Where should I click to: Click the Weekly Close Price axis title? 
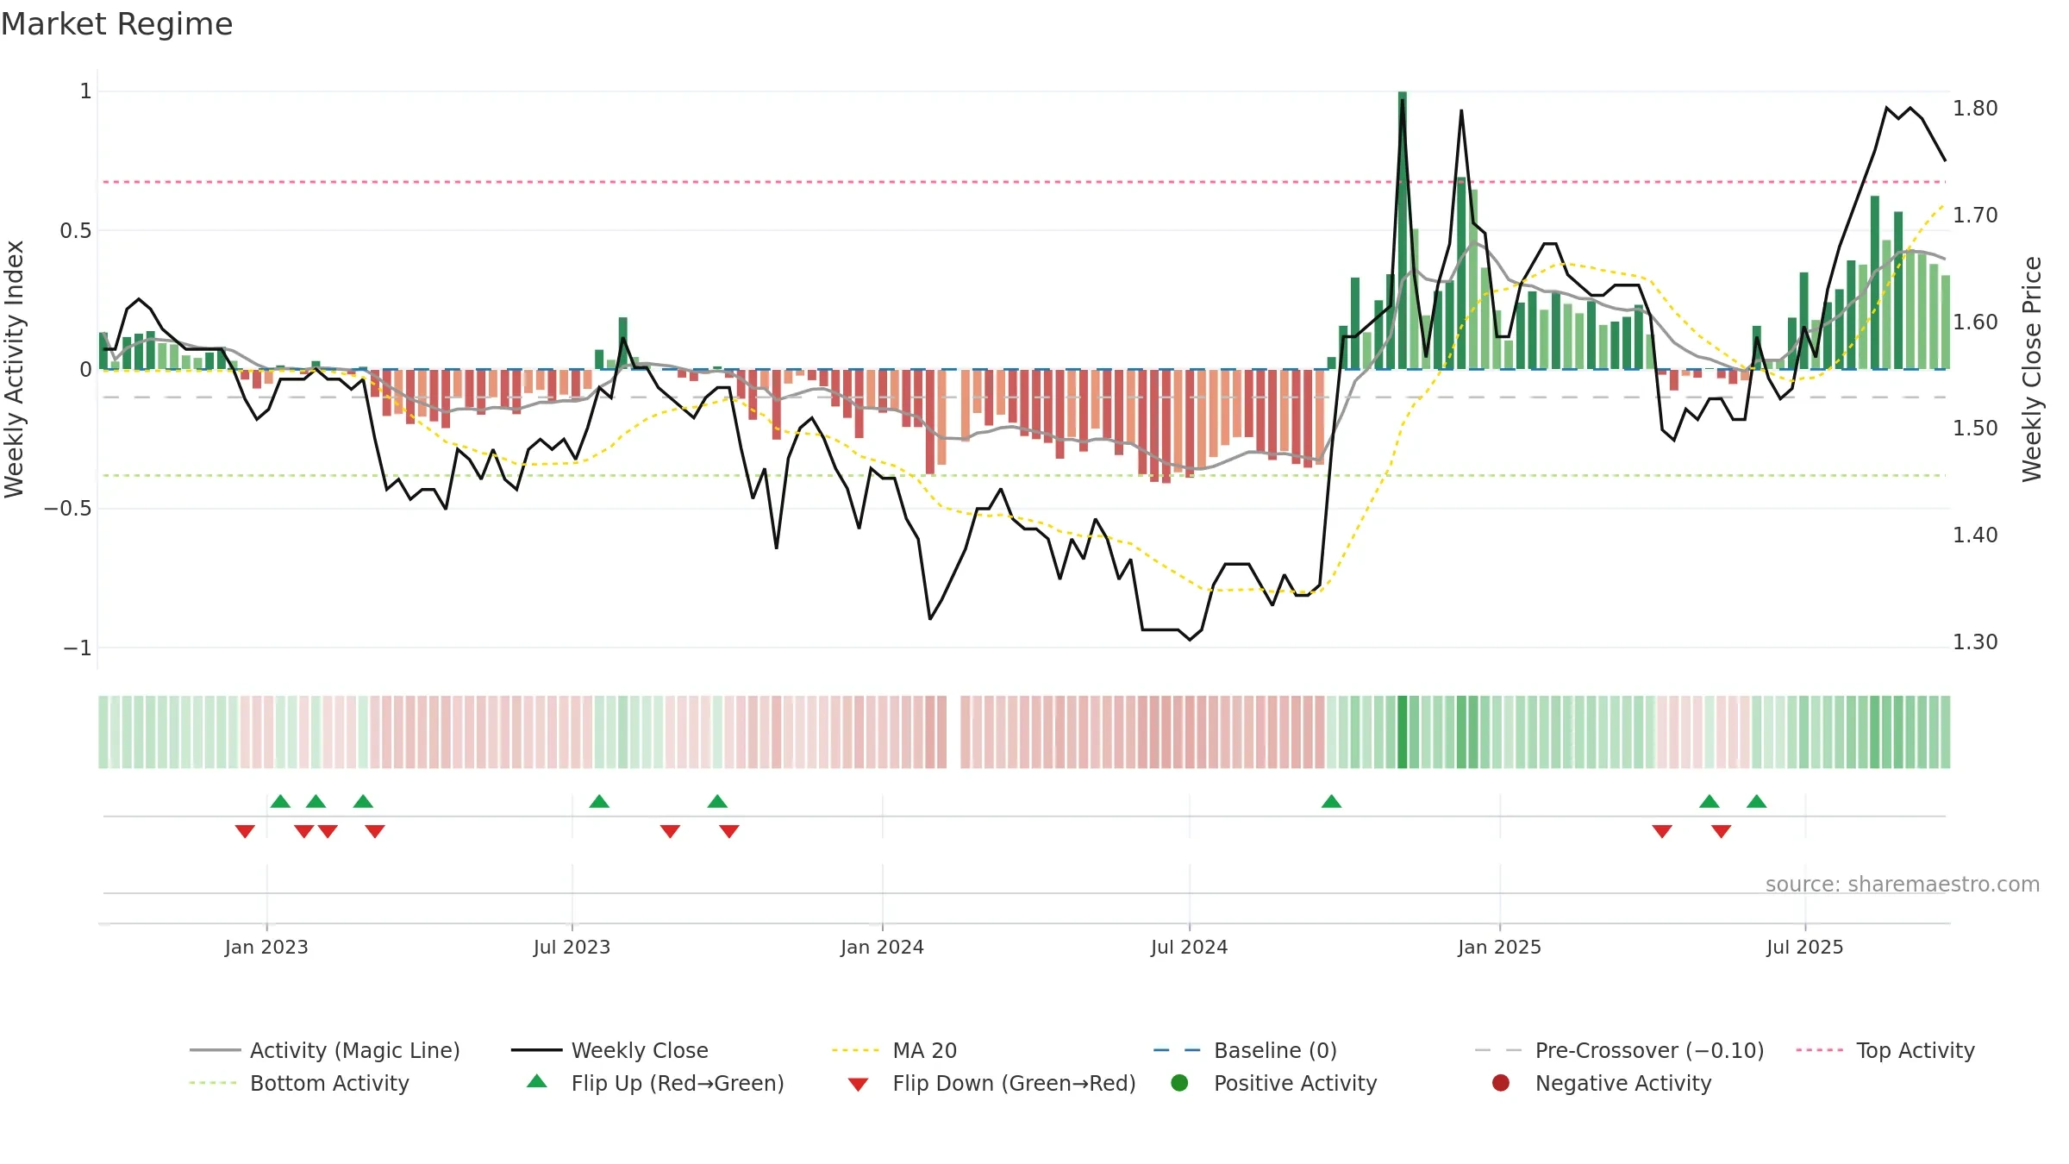point(2032,369)
